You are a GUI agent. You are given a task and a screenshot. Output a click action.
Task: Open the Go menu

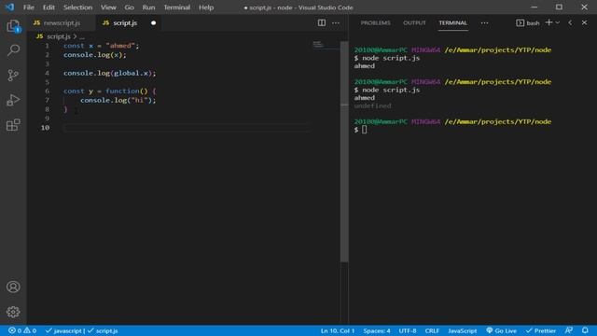coord(129,7)
